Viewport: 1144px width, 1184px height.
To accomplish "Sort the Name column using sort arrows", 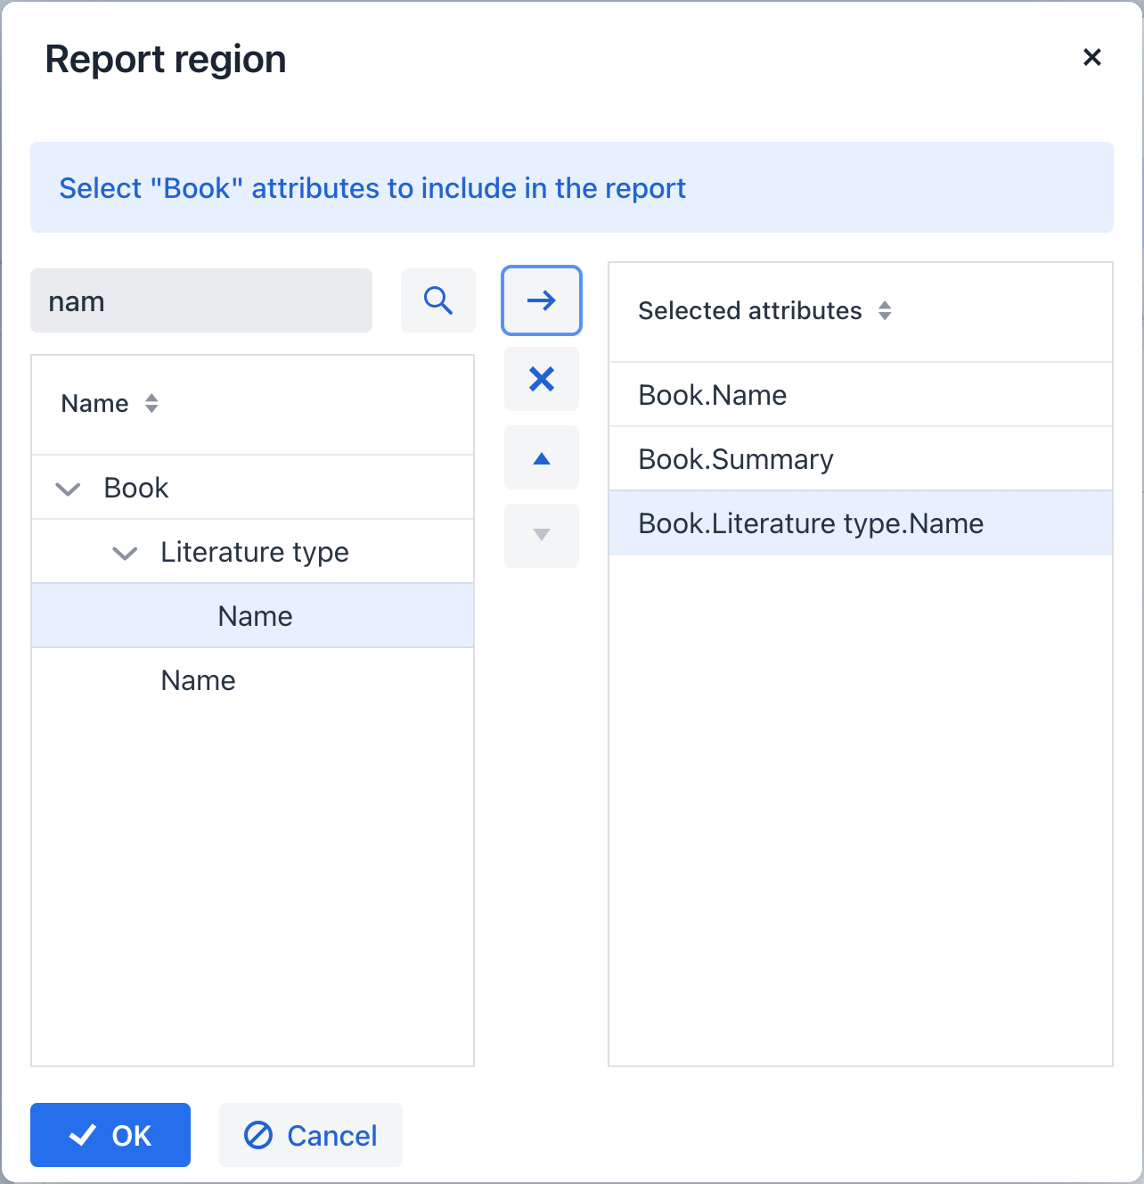I will coord(151,403).
